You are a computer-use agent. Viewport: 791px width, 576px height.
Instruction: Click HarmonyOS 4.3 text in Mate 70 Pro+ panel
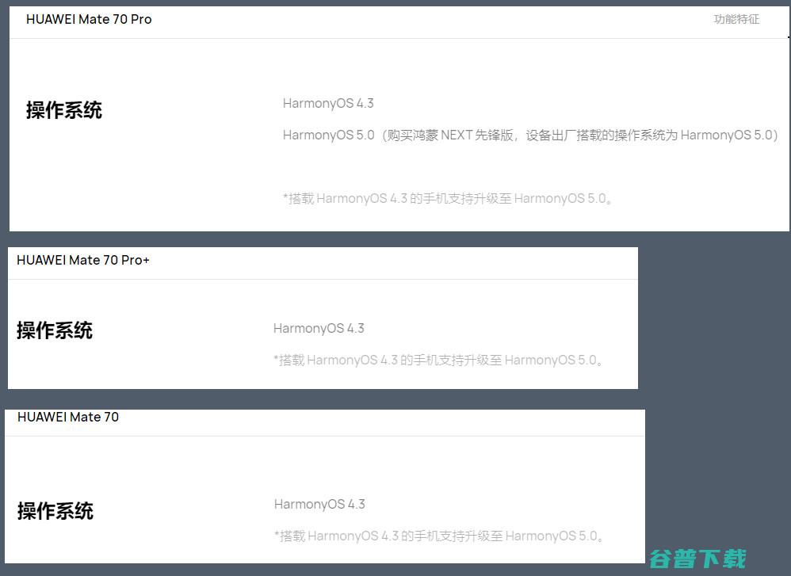319,328
